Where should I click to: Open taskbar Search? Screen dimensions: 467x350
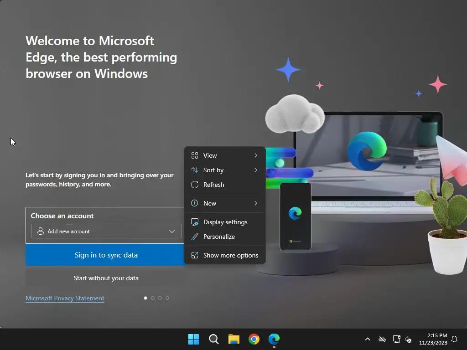[x=214, y=339]
